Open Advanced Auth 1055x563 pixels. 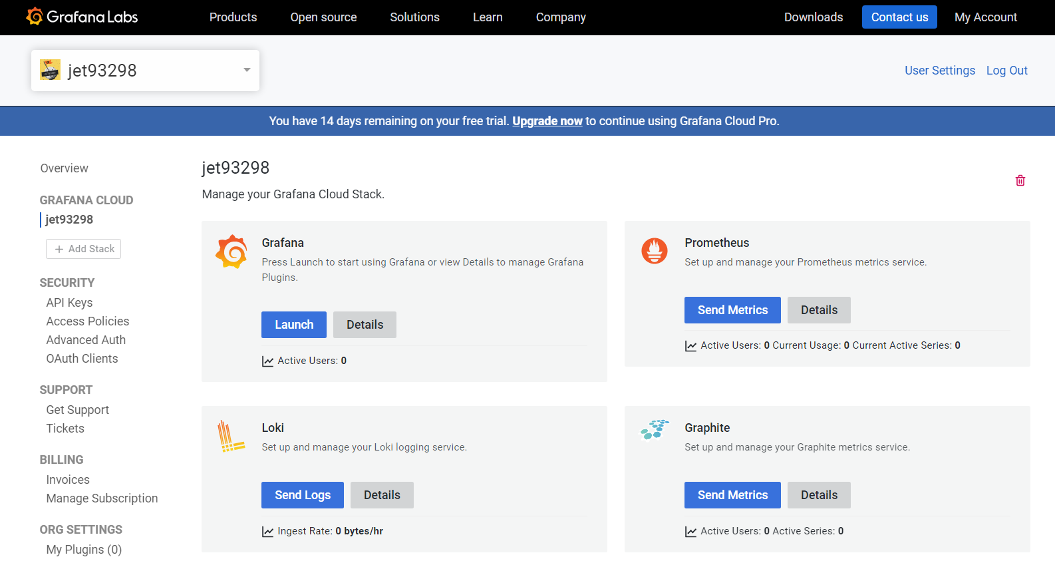[86, 340]
